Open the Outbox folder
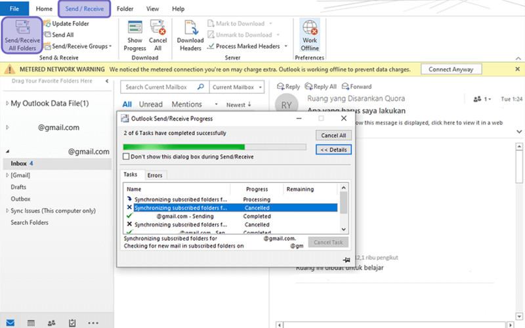Image resolution: width=525 pixels, height=328 pixels. coord(20,199)
